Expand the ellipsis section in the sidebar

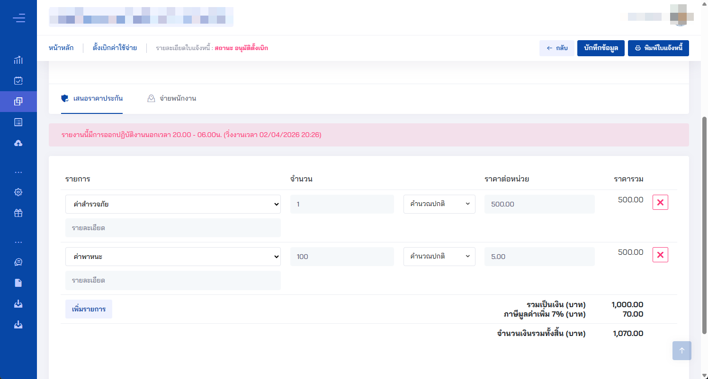(18, 171)
